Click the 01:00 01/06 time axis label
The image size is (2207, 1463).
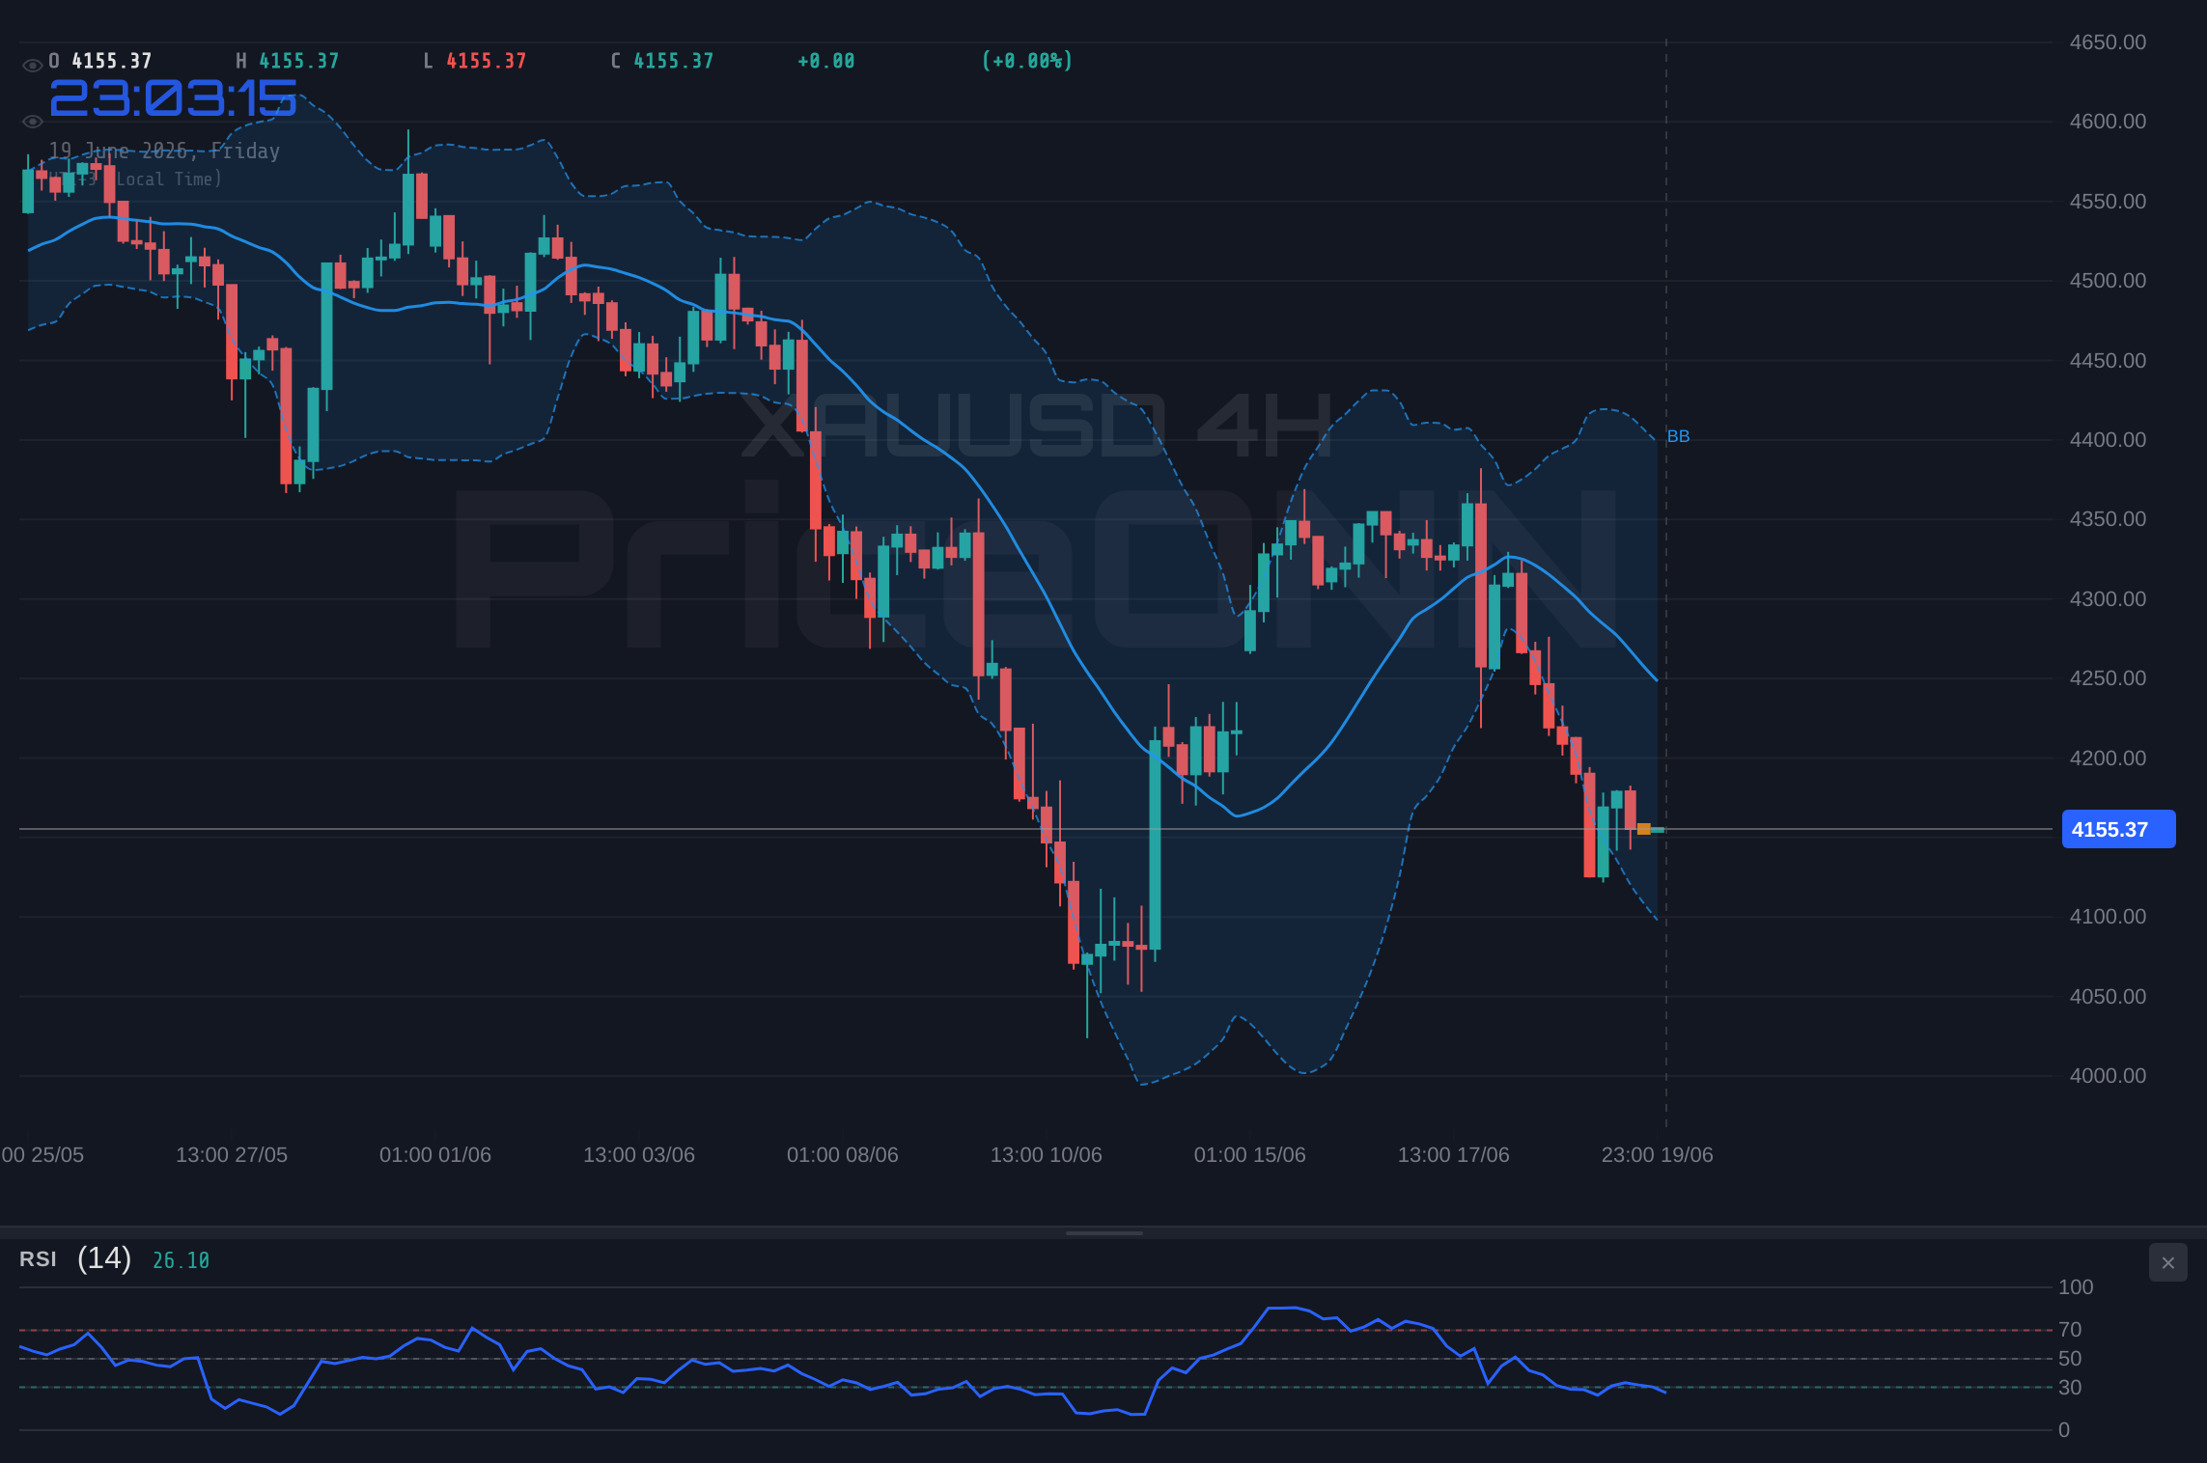435,1155
